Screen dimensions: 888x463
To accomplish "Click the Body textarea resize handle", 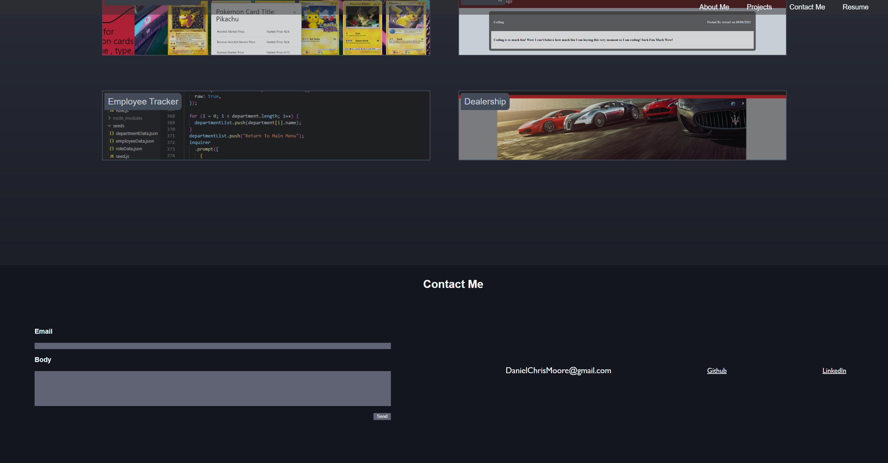I will pyautogui.click(x=389, y=404).
